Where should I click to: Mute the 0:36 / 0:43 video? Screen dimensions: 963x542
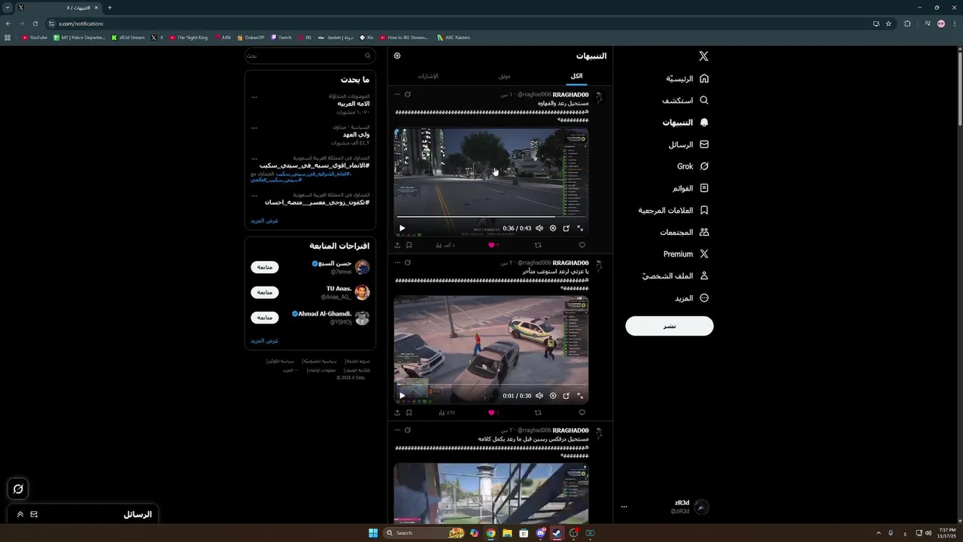[x=539, y=228]
